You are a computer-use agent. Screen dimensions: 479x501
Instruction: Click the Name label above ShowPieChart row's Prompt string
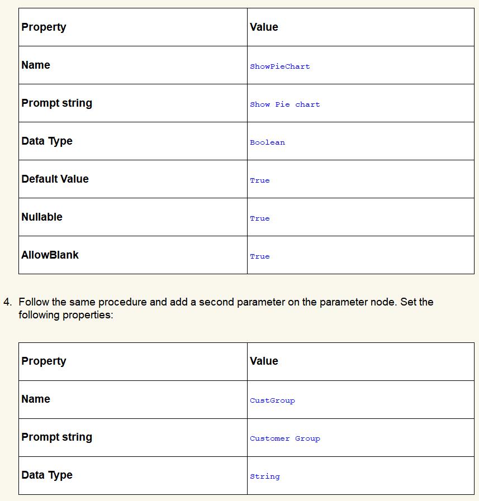(36, 65)
